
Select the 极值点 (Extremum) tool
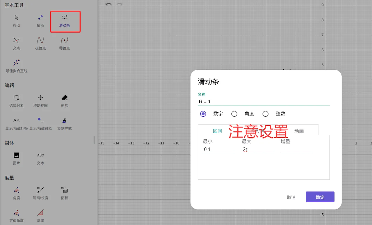pyautogui.click(x=40, y=43)
